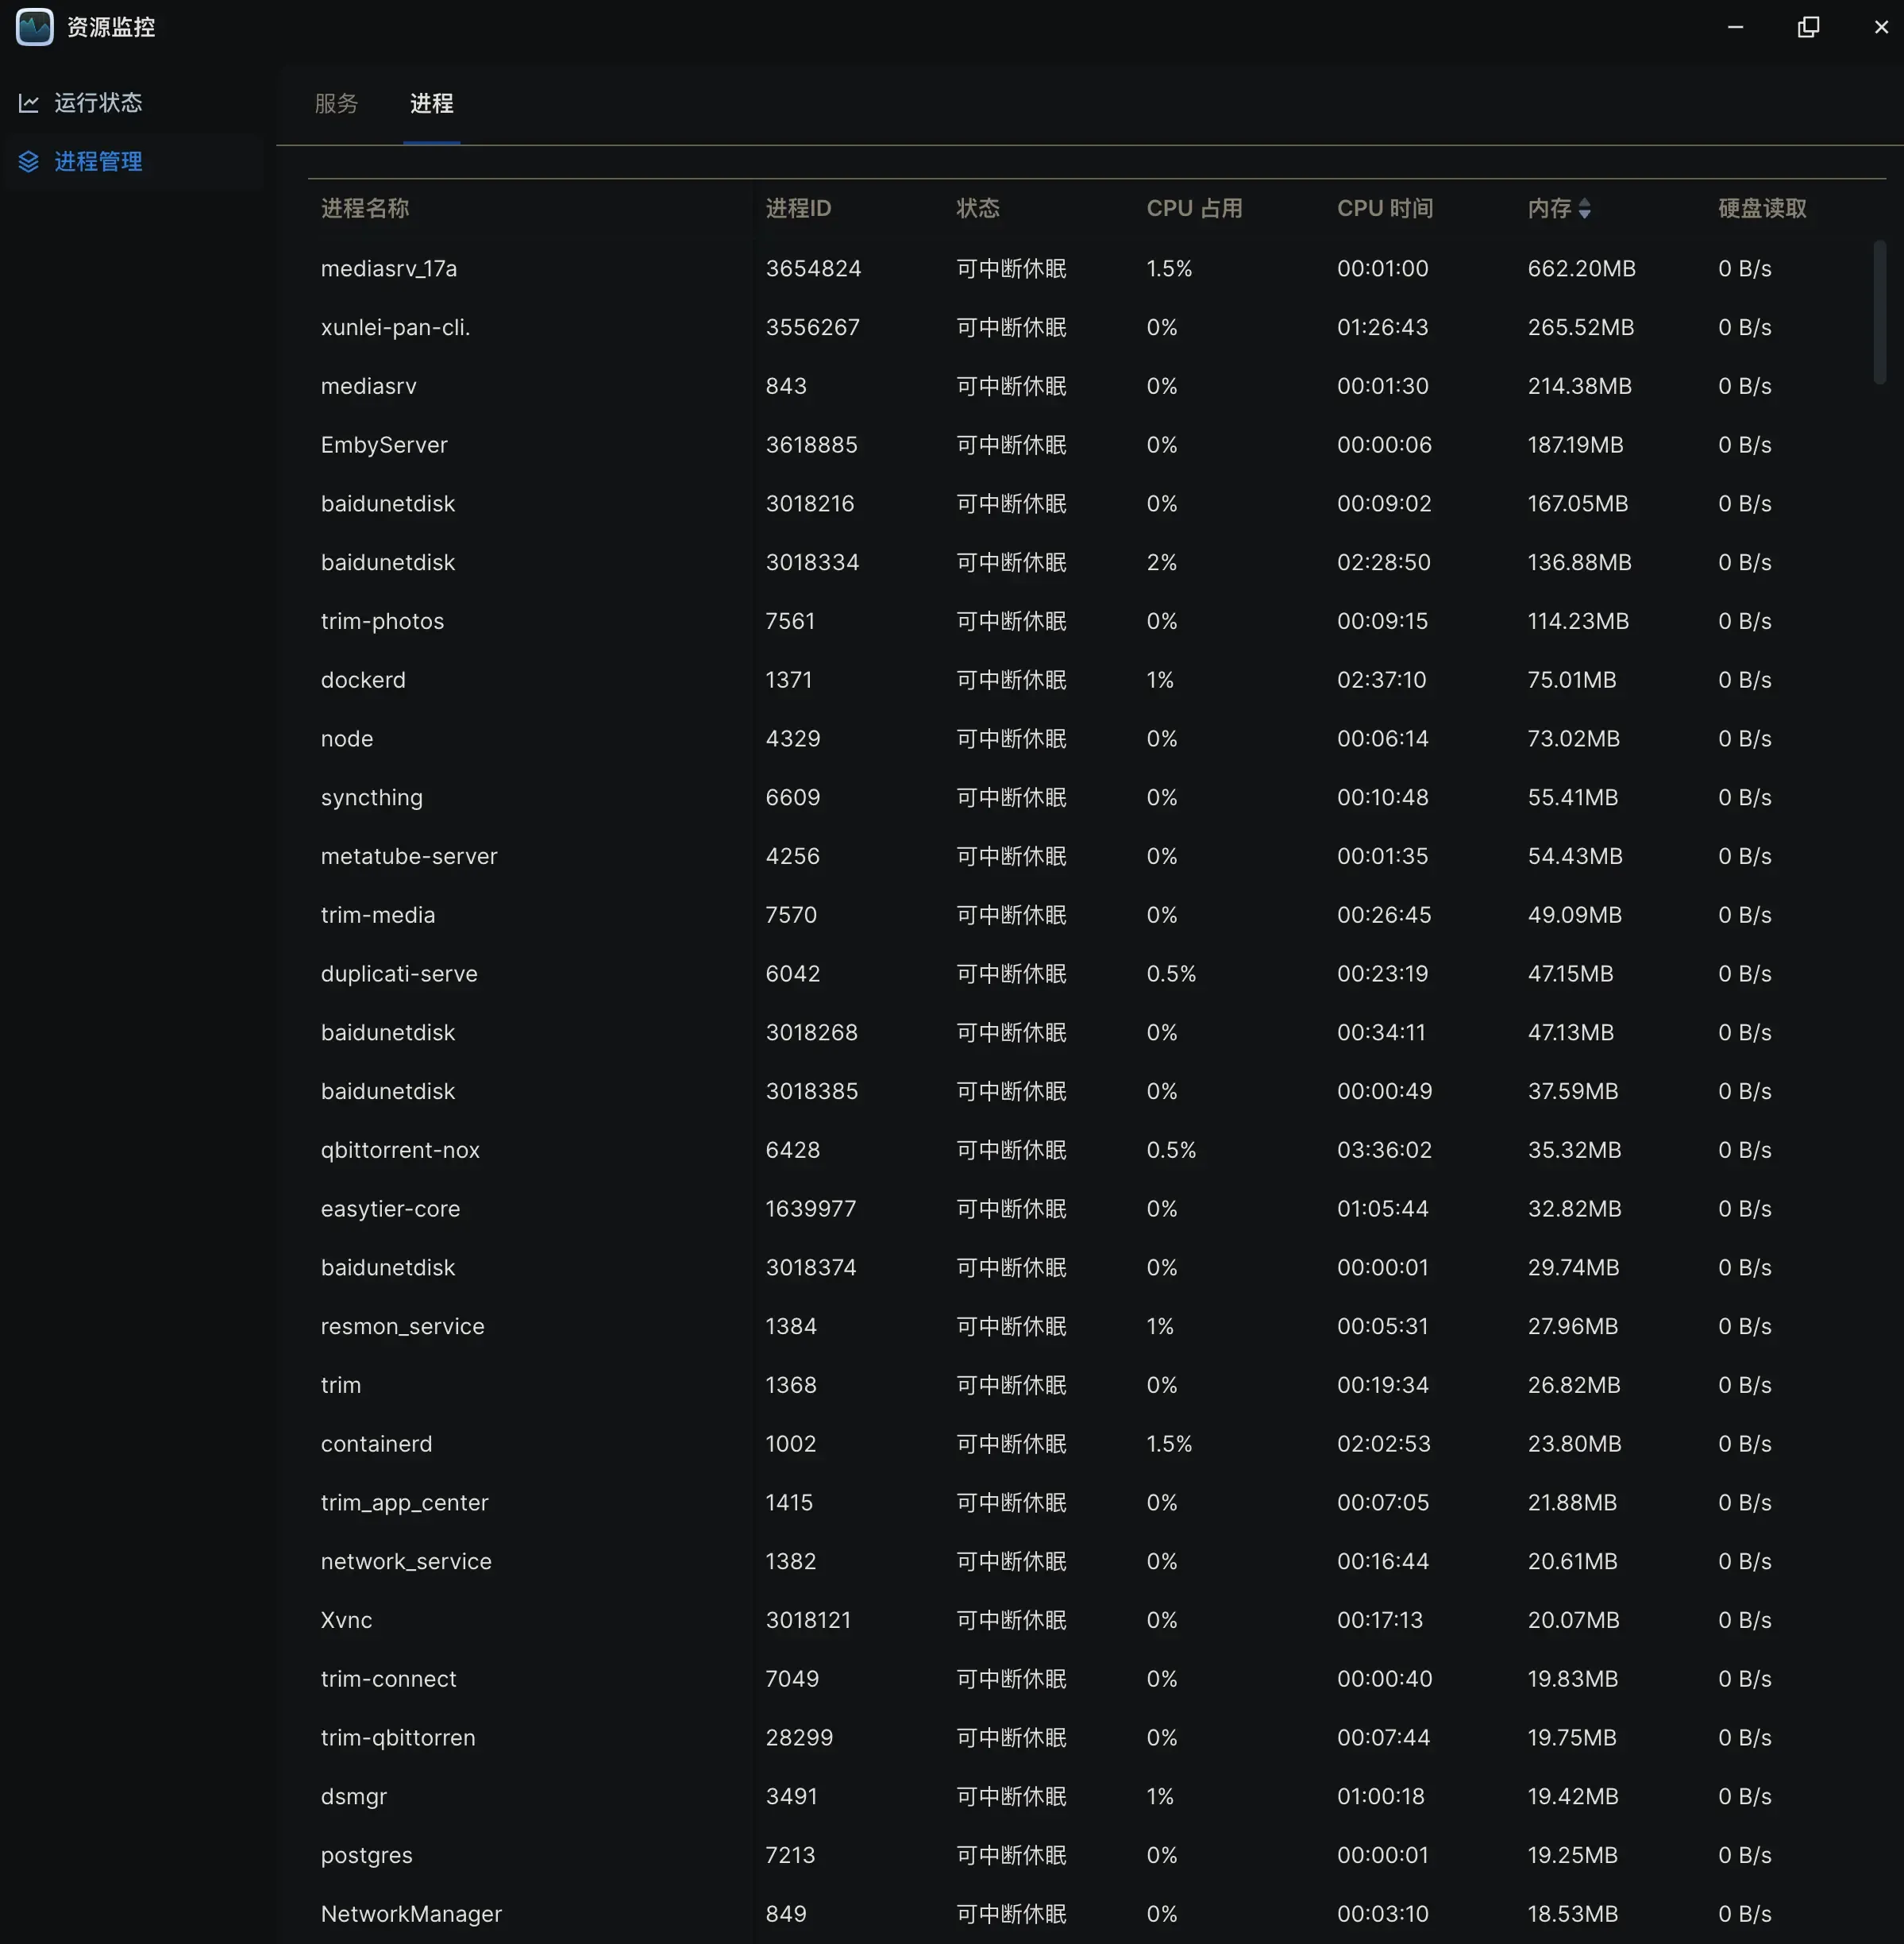Switch to the 进程 tab
The height and width of the screenshot is (1944, 1904).
click(x=432, y=103)
